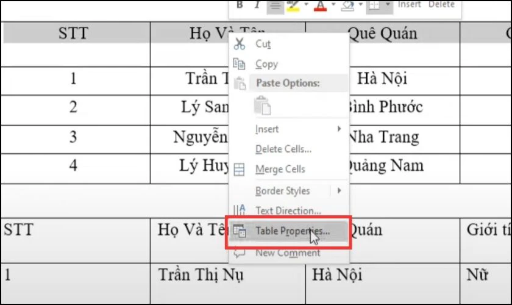Click the Quê Quán header cell

pos(383,34)
